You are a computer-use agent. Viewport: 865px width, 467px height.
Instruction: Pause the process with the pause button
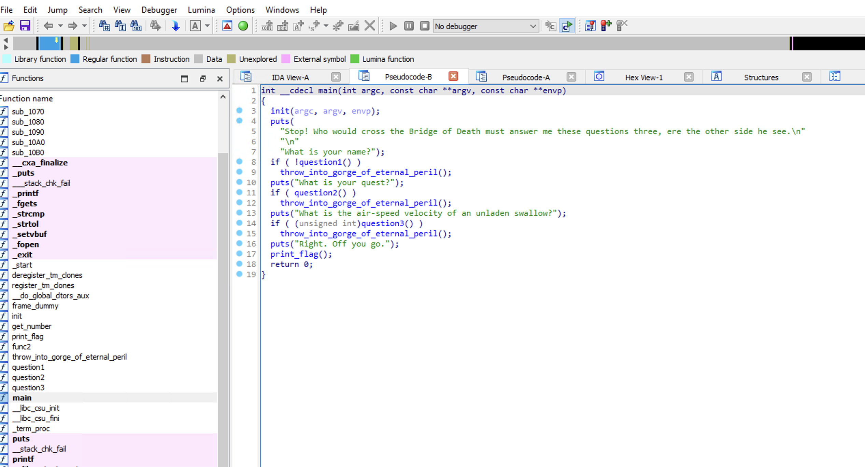point(409,26)
